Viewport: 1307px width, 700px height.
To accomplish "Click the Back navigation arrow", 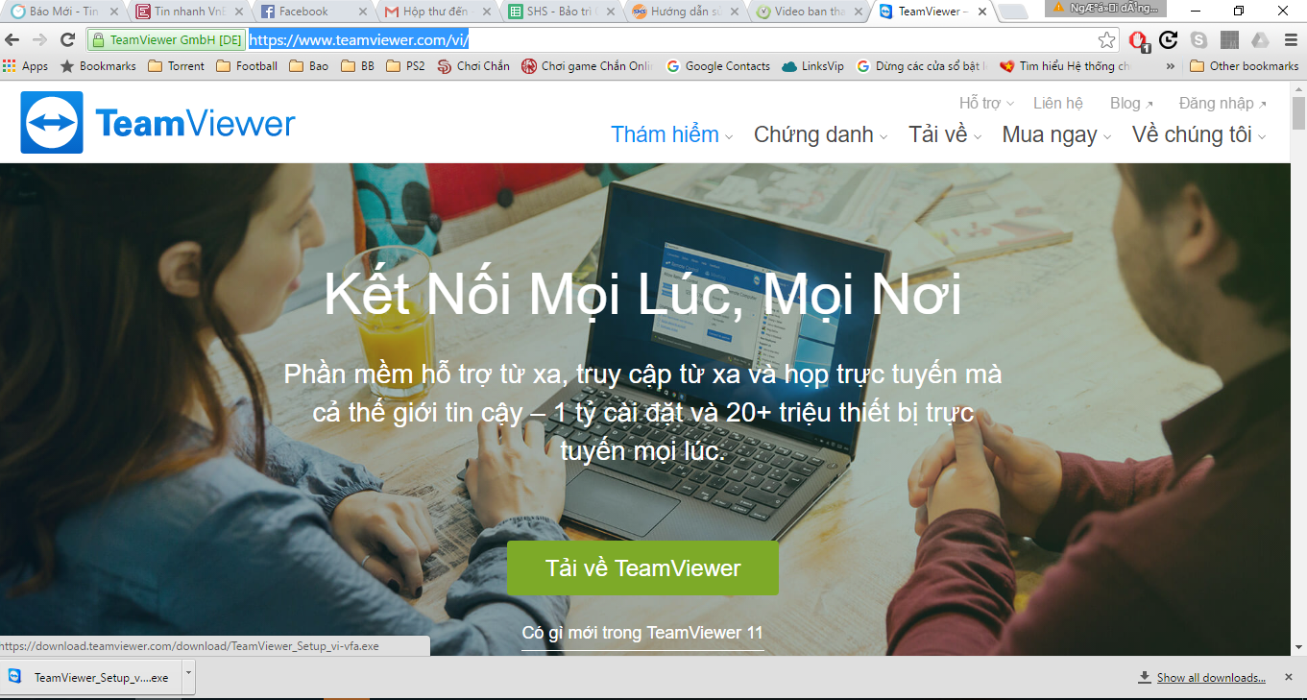I will 12,40.
